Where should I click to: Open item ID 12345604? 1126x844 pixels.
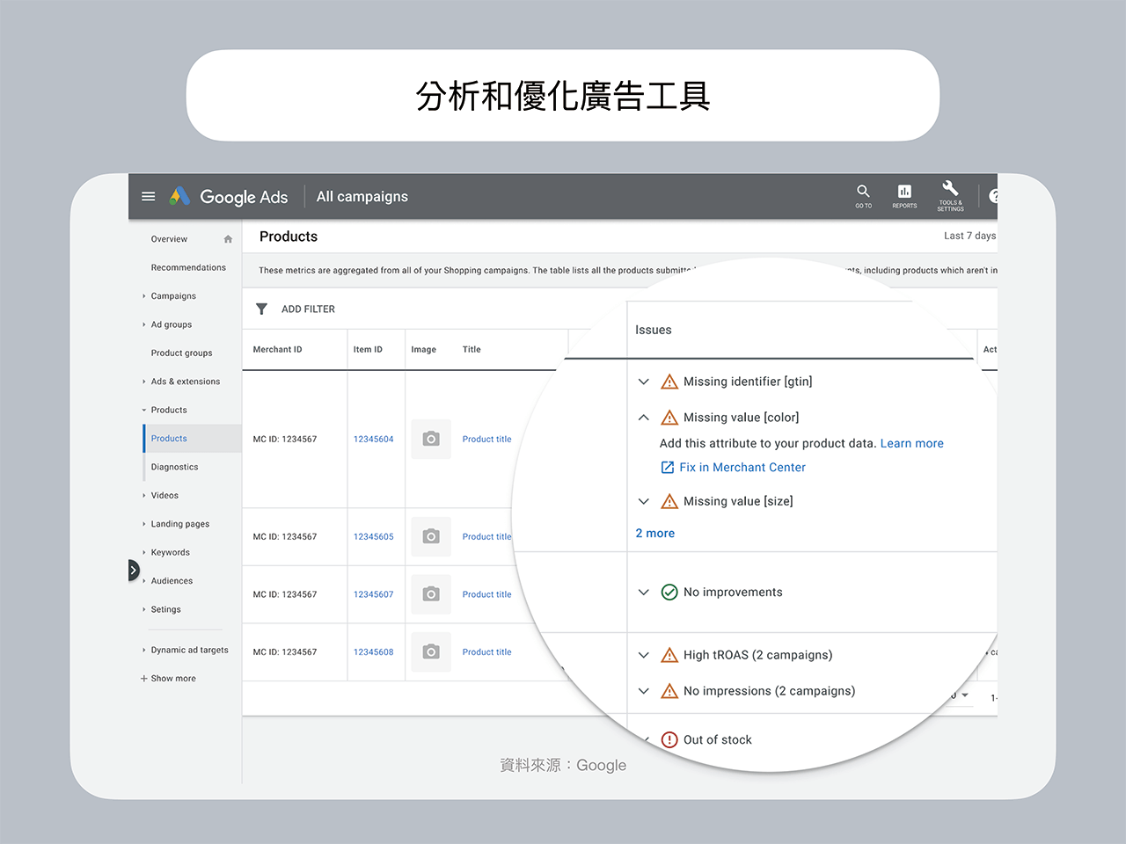pyautogui.click(x=373, y=440)
